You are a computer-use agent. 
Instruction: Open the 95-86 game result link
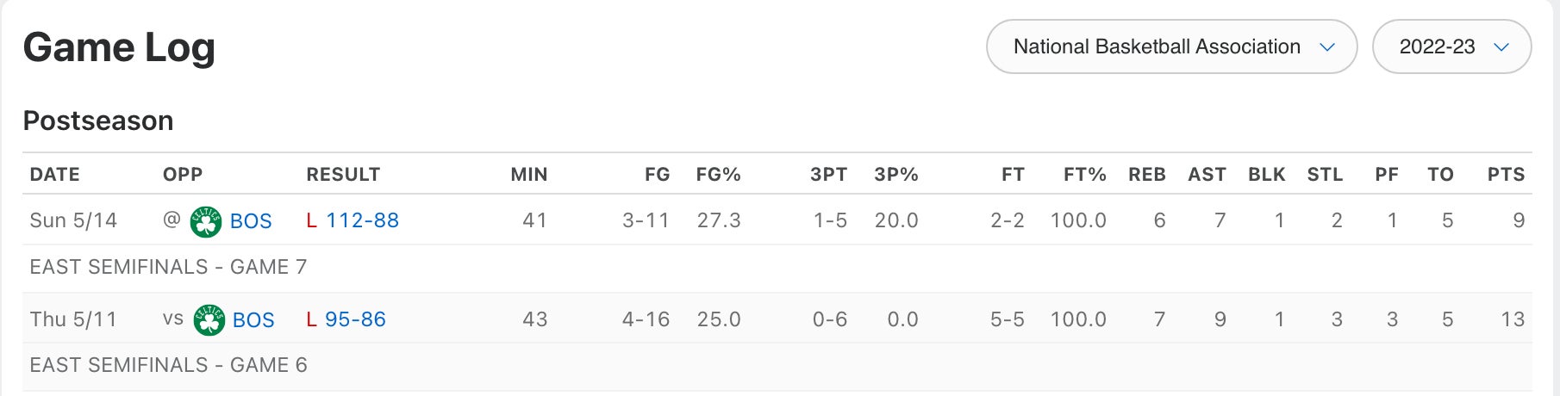tap(355, 319)
